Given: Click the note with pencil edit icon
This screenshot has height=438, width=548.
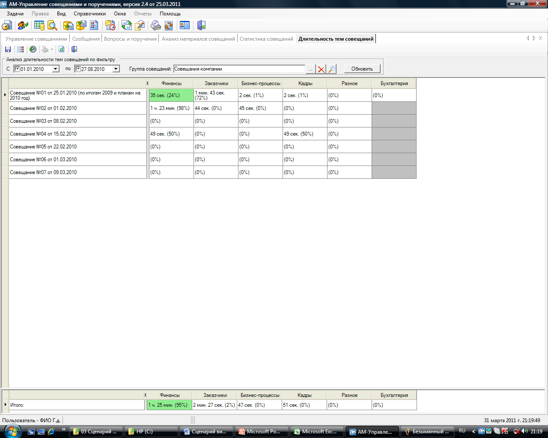Looking at the screenshot, I should pos(140,26).
